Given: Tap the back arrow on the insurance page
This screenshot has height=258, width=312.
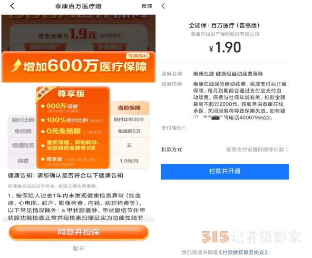Looking at the screenshot, I should click(x=12, y=6).
